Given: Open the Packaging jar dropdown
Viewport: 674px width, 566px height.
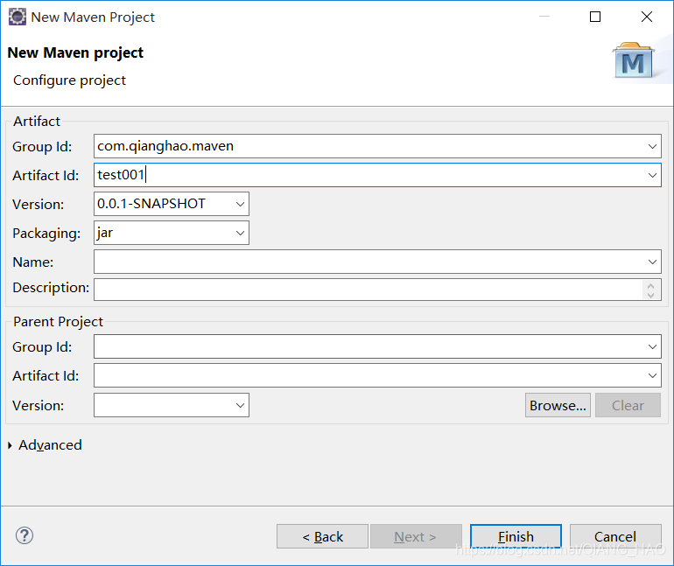Looking at the screenshot, I should click(240, 233).
